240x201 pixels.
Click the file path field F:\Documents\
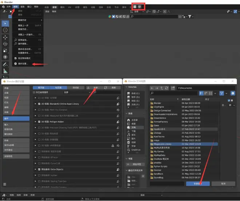pos(206,88)
